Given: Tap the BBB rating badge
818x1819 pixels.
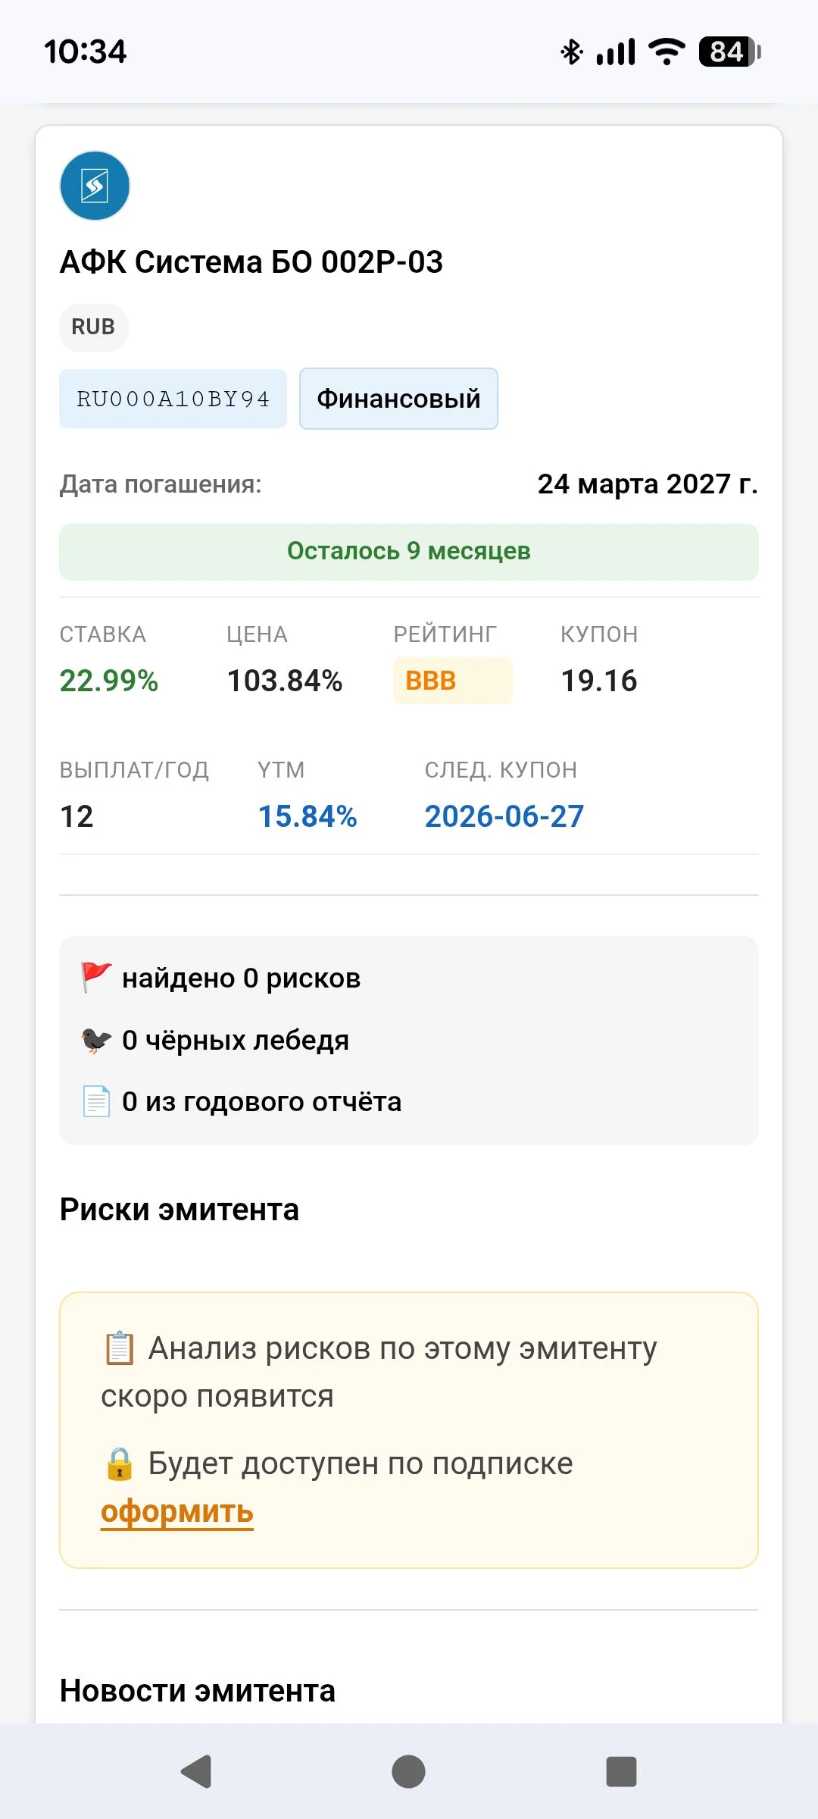Looking at the screenshot, I should [452, 681].
